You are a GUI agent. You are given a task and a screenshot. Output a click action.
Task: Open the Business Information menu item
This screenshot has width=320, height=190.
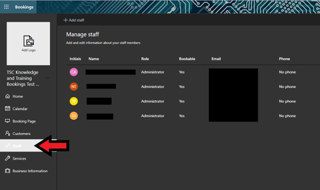coord(28,171)
